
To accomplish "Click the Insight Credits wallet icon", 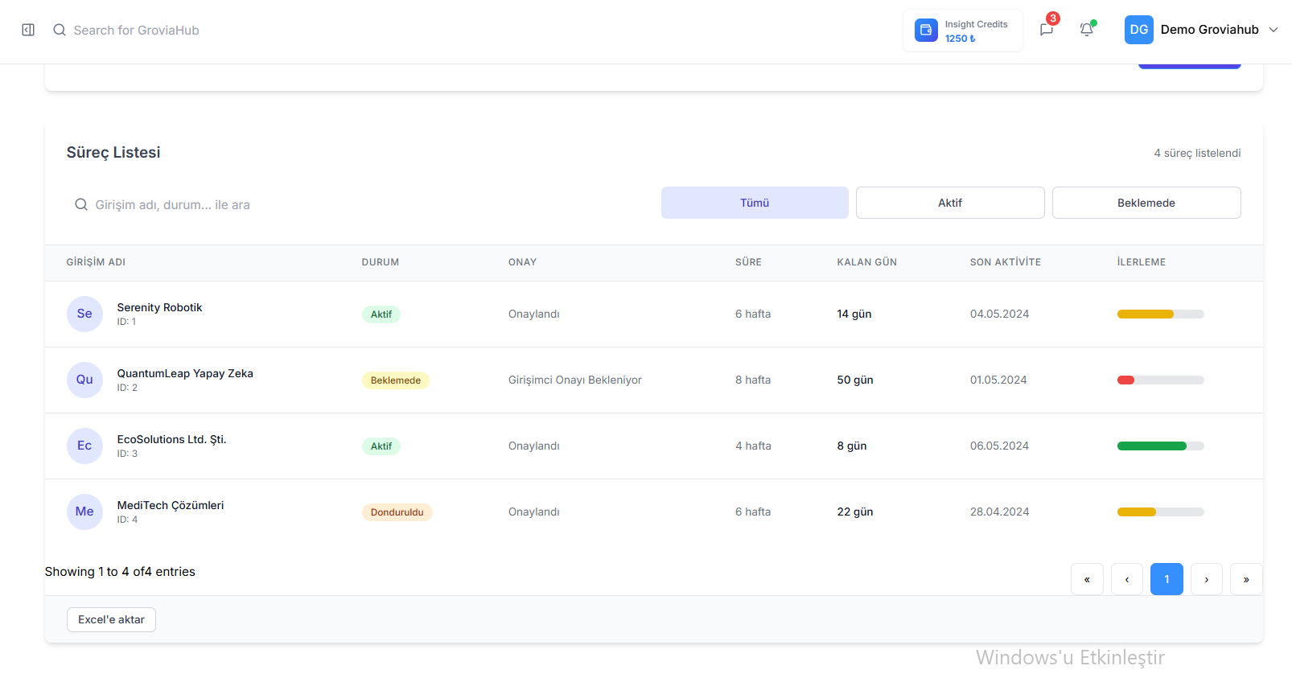I will coord(926,31).
